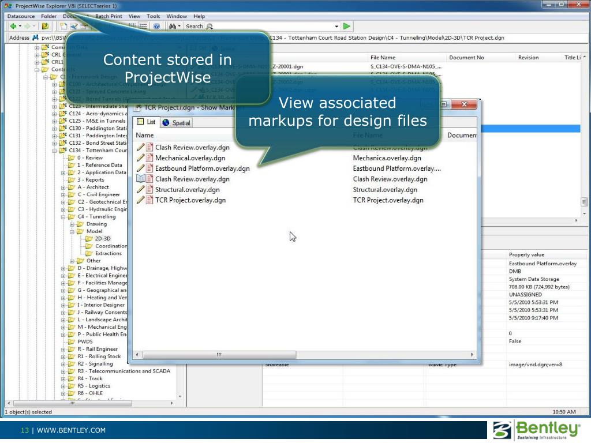
Task: Open the Tools menu
Action: 154,16
